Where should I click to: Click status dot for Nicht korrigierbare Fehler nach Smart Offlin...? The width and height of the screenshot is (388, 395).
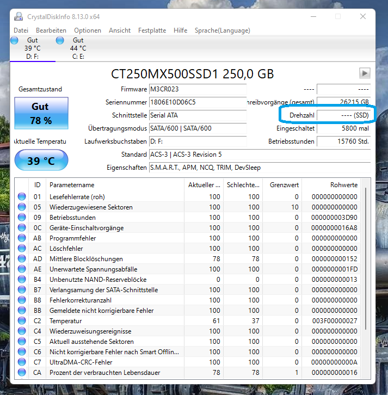coord(22,351)
